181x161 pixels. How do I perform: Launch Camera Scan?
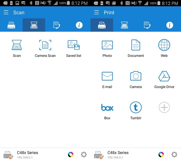click(x=45, y=49)
